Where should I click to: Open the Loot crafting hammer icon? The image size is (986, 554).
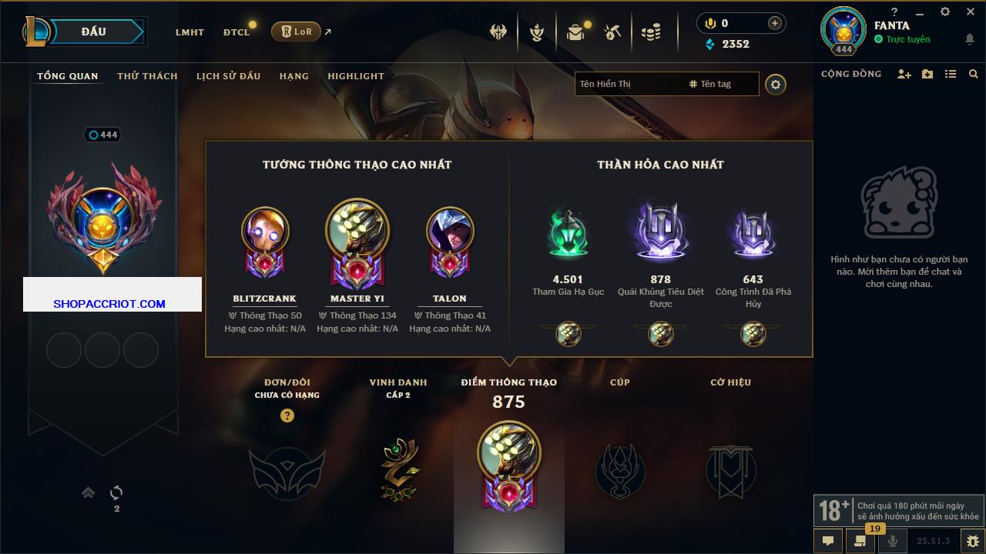(613, 32)
